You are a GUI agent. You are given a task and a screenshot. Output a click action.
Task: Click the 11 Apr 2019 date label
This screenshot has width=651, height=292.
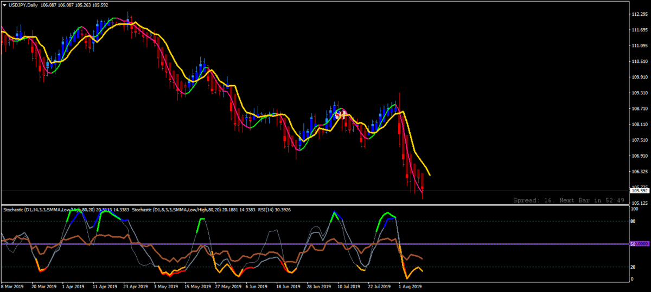point(105,286)
